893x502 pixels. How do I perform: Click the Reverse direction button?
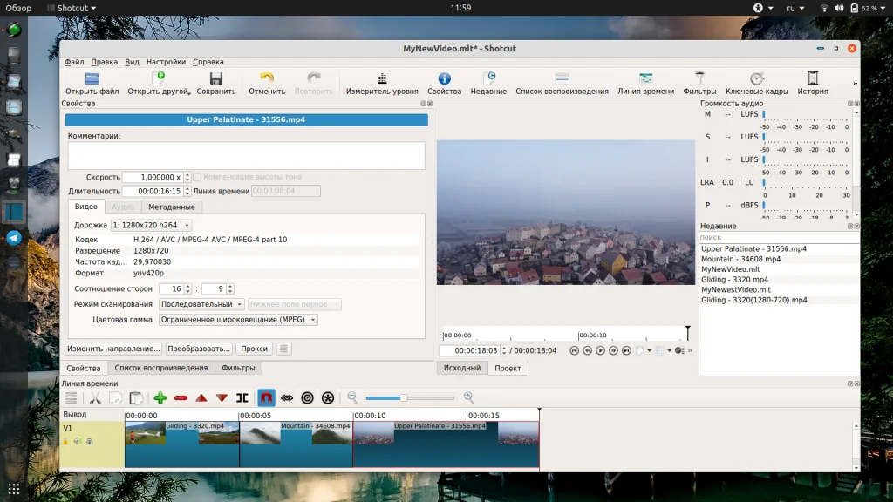click(x=113, y=349)
